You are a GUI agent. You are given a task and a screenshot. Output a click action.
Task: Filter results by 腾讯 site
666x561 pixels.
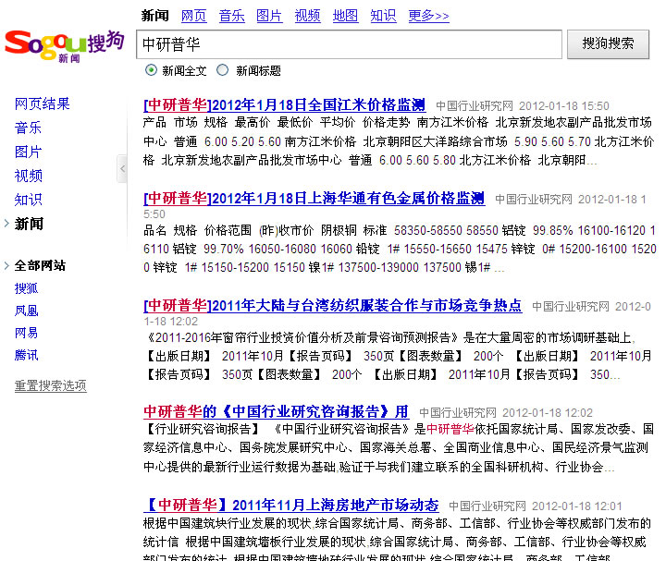tap(27, 355)
